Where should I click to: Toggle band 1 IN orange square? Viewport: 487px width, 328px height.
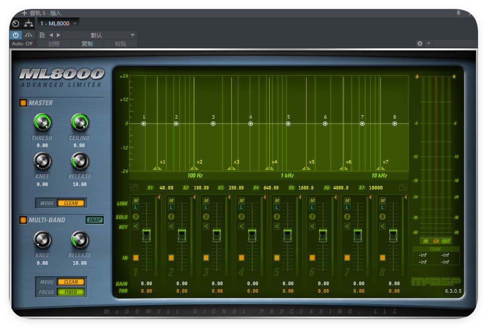tap(136, 258)
